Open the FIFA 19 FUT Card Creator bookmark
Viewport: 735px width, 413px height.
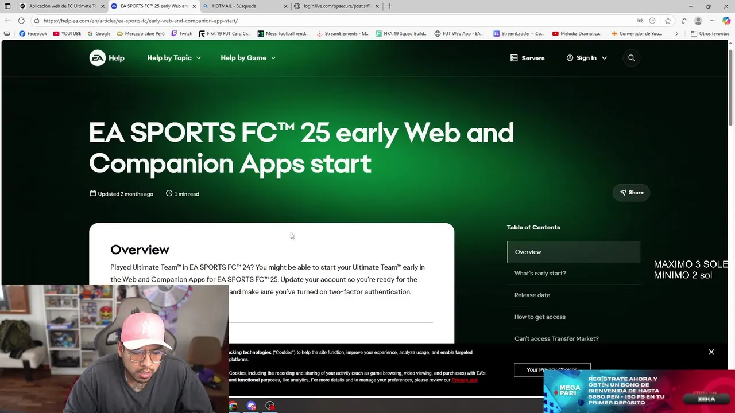click(225, 34)
